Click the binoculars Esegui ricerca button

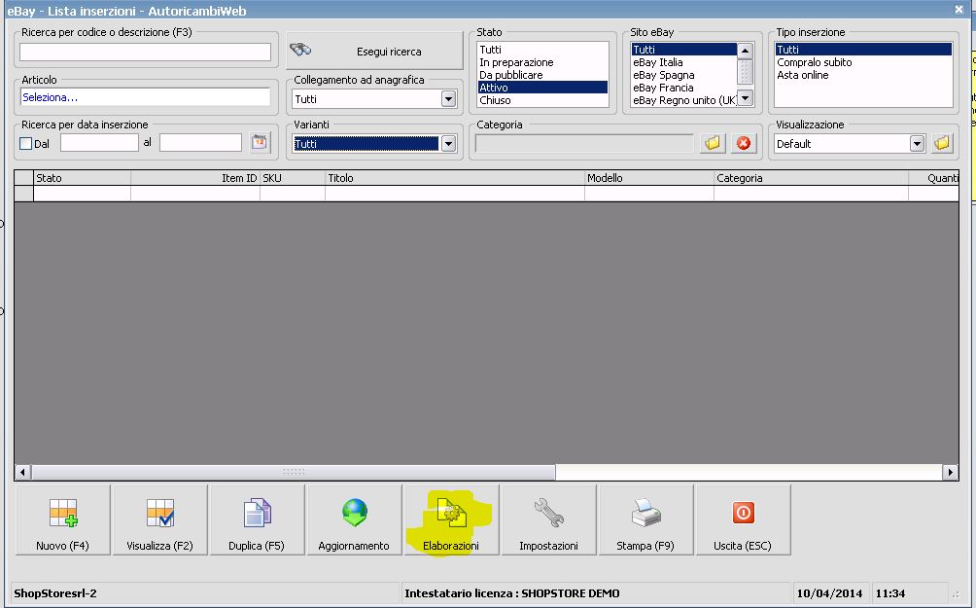pyautogui.click(x=374, y=52)
